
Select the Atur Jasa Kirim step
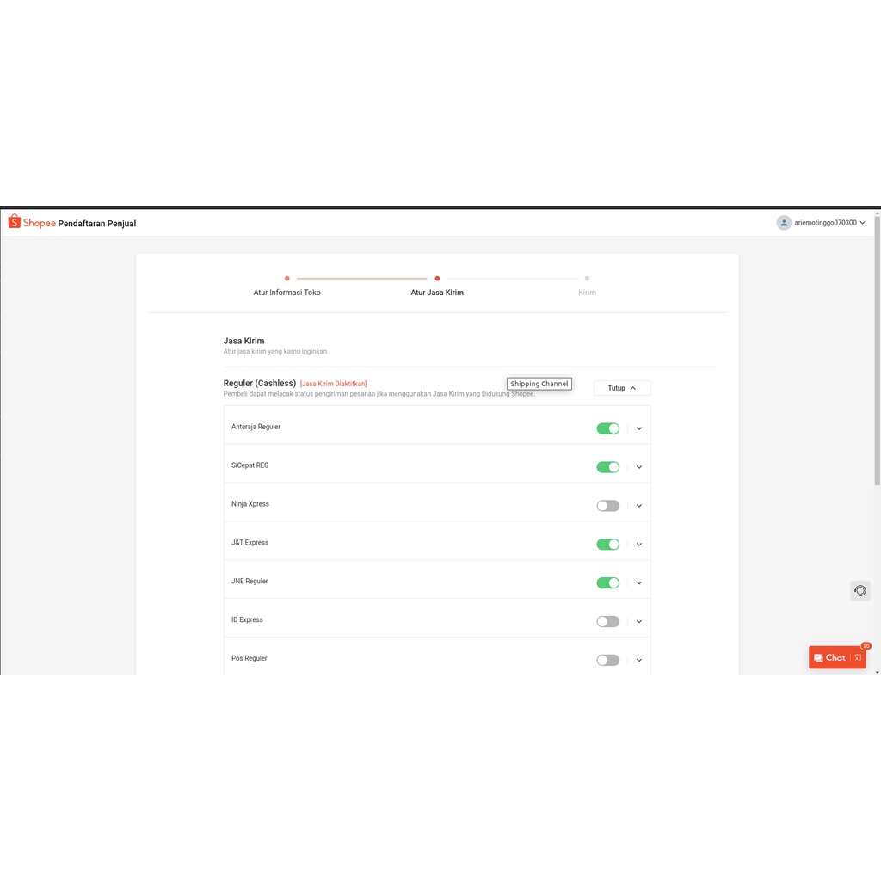coord(437,292)
